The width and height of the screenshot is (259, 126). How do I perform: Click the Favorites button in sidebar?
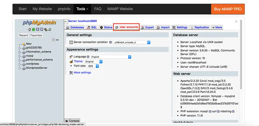36,35
